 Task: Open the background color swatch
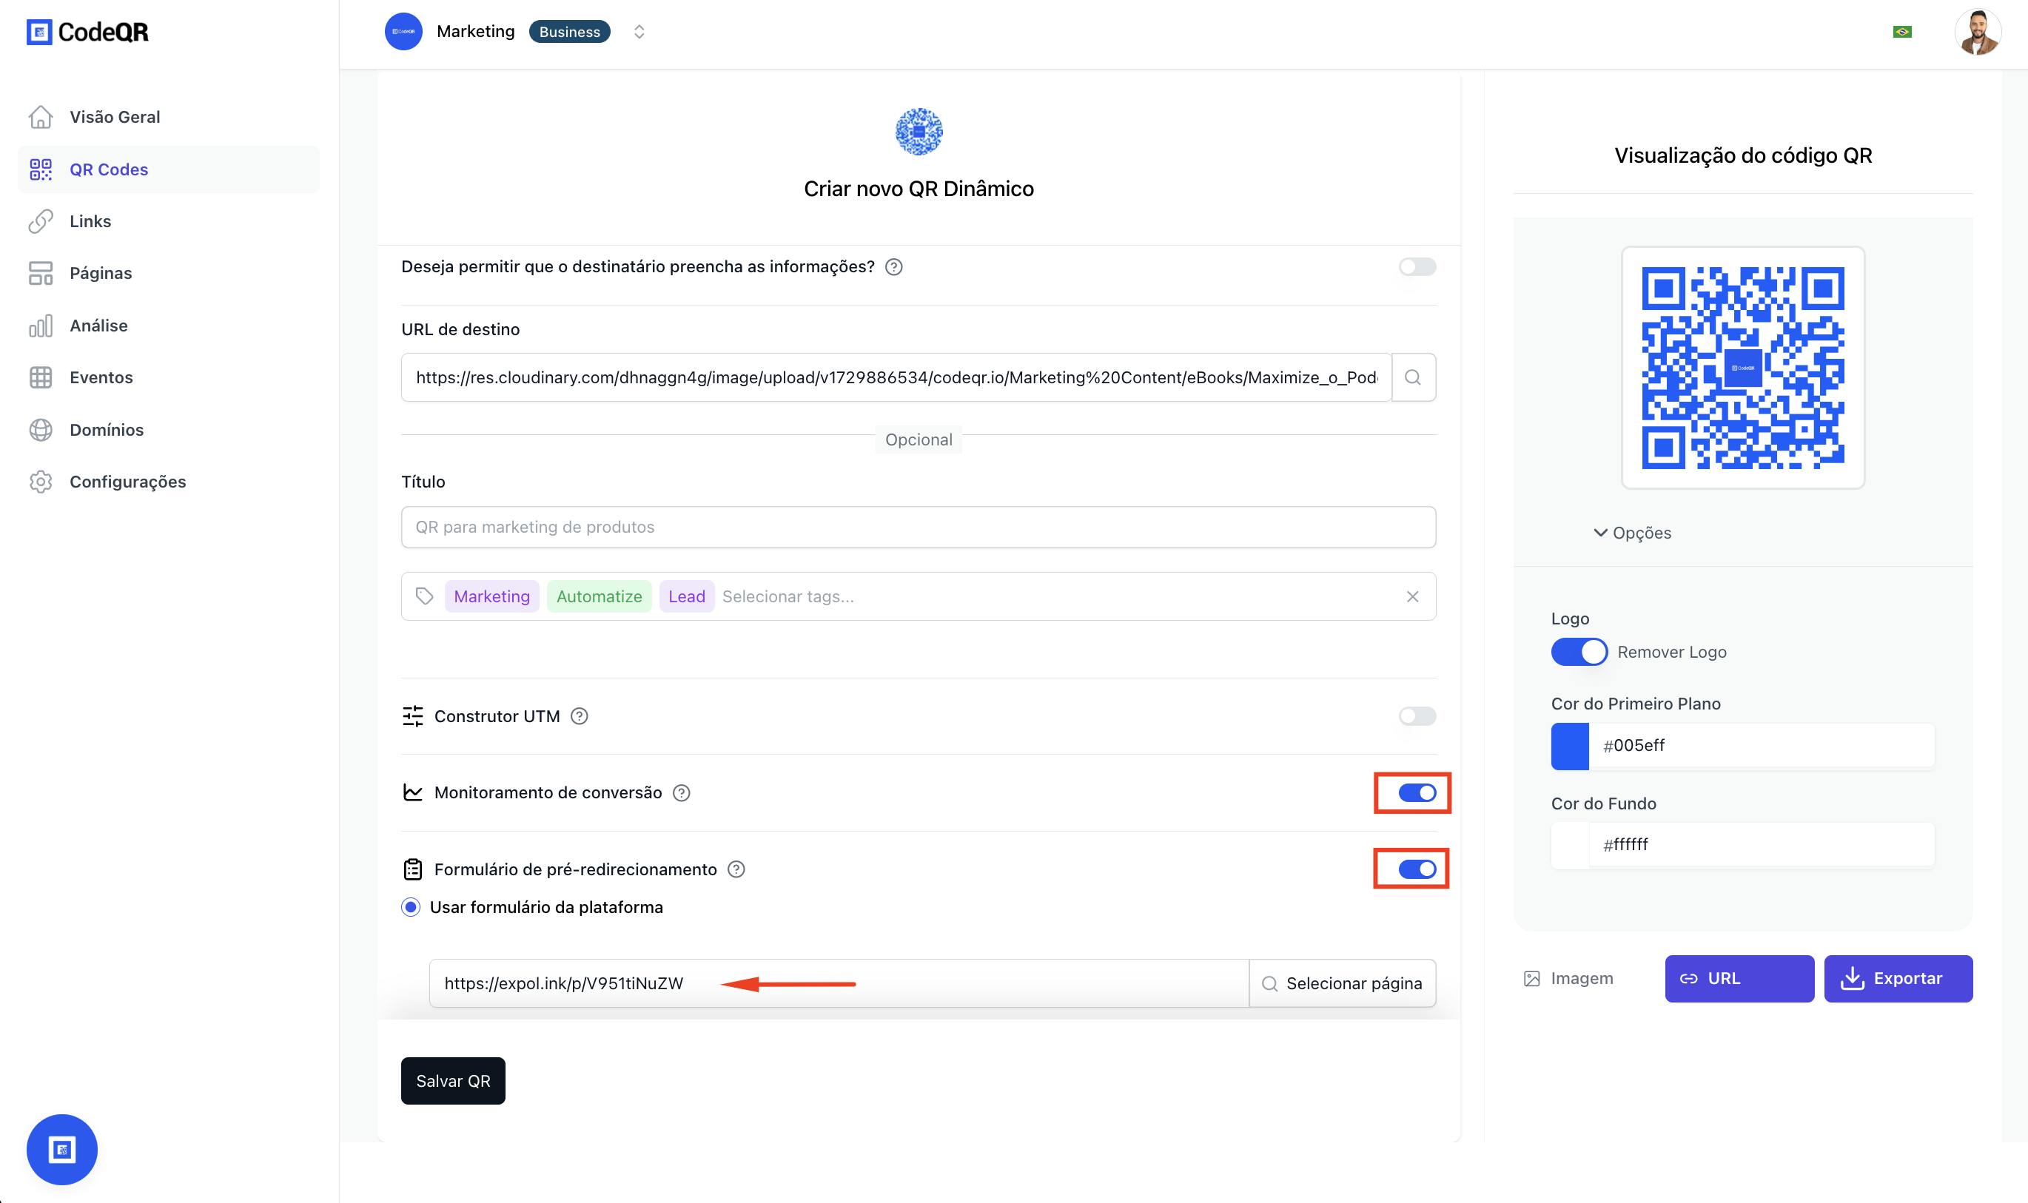tap(1570, 846)
